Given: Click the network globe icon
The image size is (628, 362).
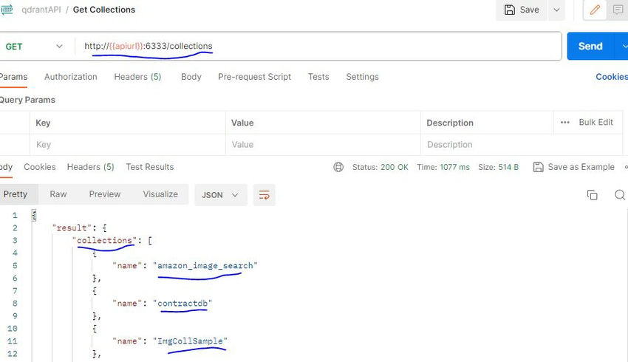Looking at the screenshot, I should pos(339,167).
